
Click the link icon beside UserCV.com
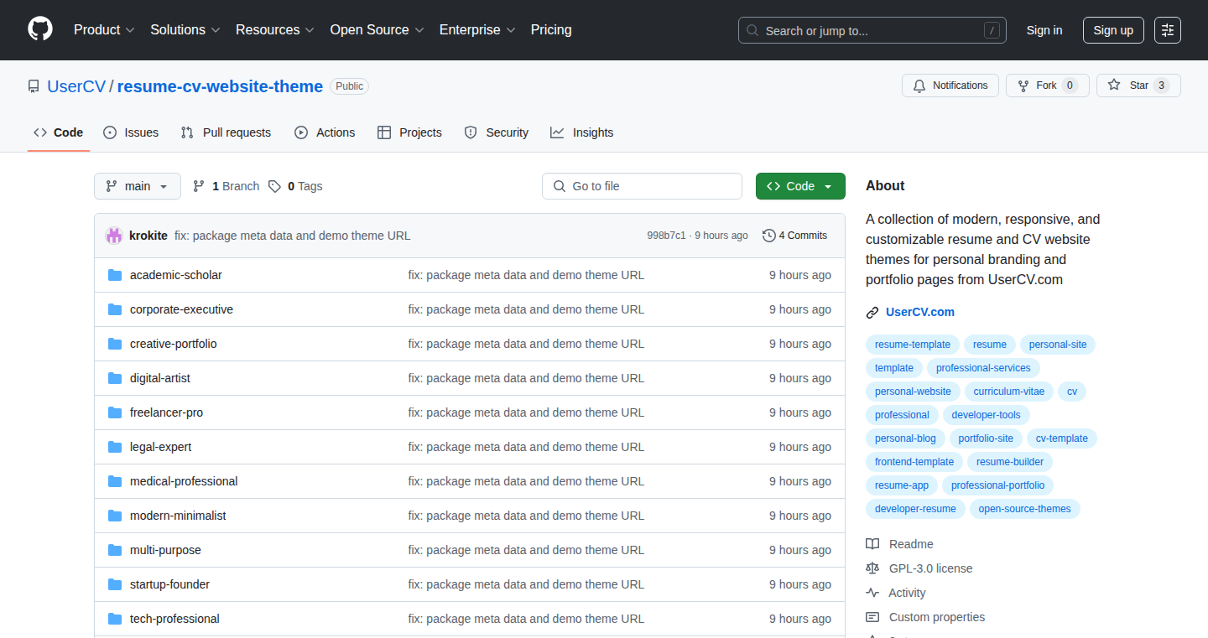click(x=872, y=313)
